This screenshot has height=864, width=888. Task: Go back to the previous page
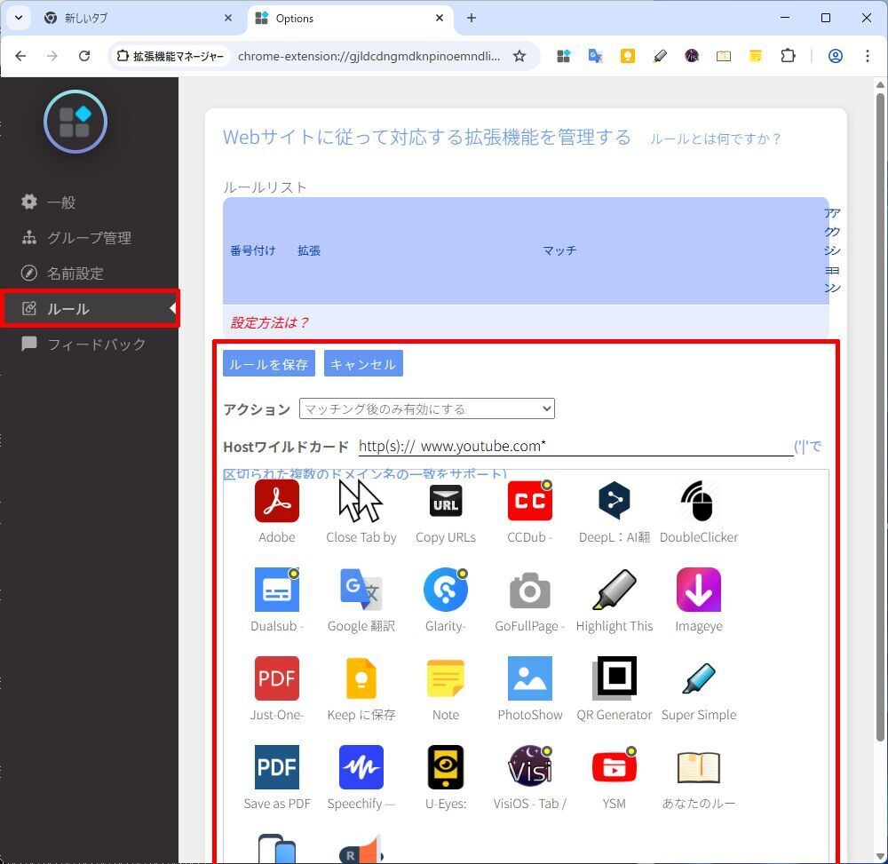(20, 56)
